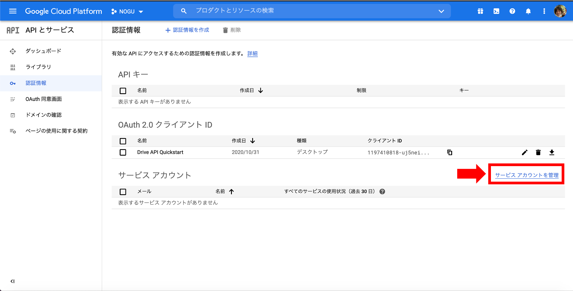573x291 pixels.
Task: Open the NOGU project selector dropdown
Action: pyautogui.click(x=127, y=12)
